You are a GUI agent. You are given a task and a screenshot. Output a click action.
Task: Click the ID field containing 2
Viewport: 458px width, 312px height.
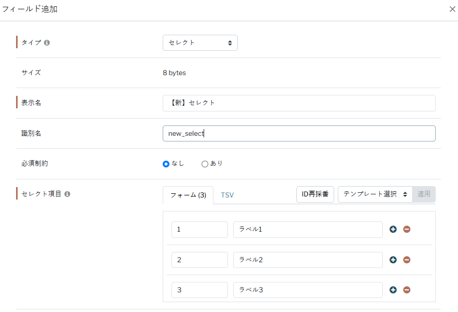click(x=199, y=260)
